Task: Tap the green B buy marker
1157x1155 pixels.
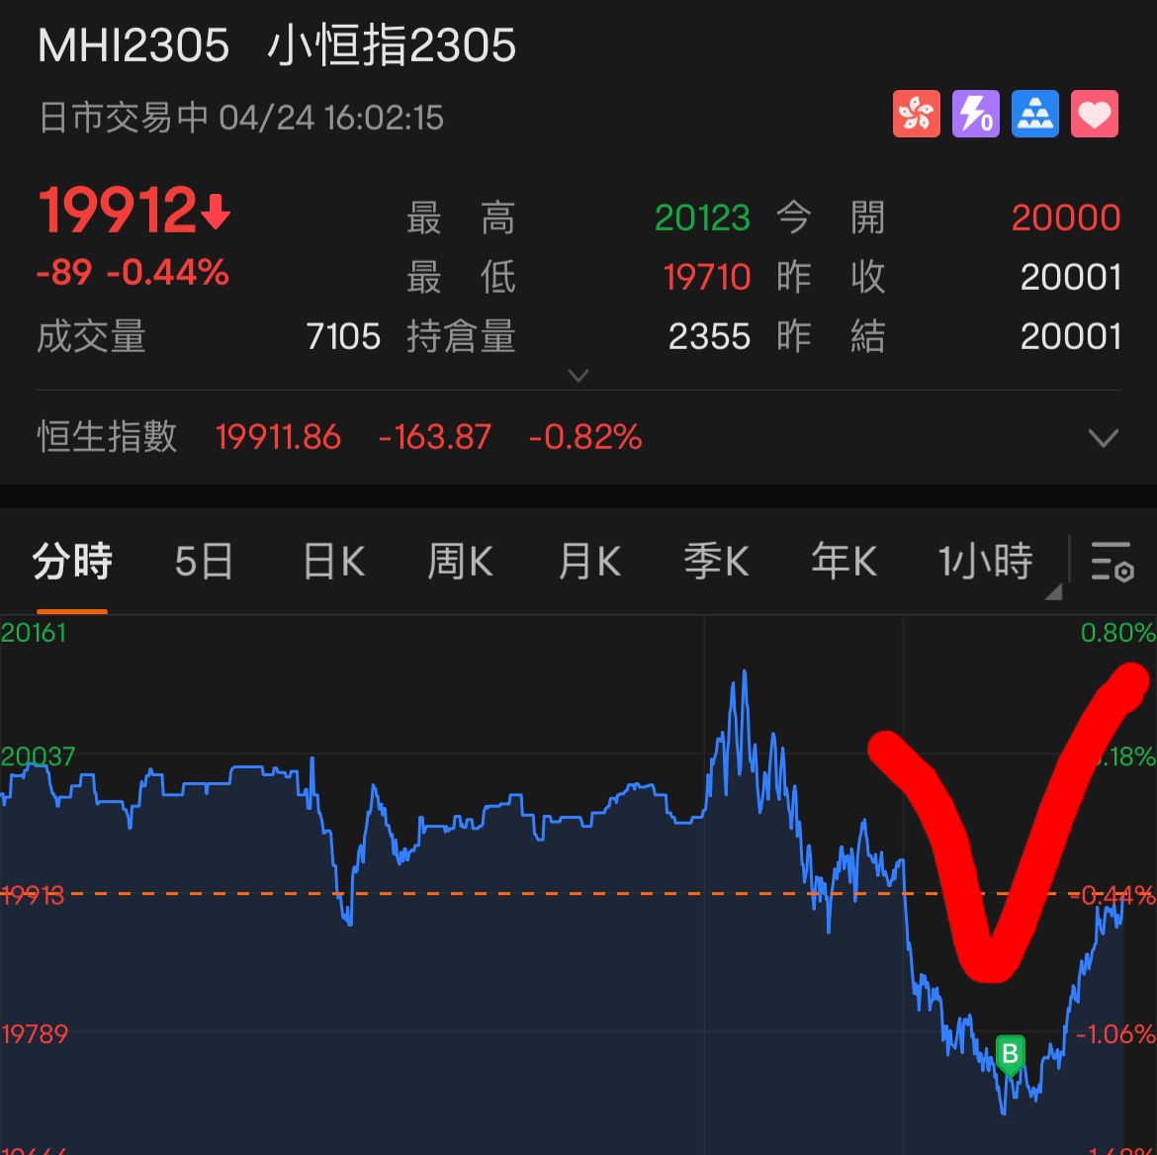Action: pos(1009,1054)
